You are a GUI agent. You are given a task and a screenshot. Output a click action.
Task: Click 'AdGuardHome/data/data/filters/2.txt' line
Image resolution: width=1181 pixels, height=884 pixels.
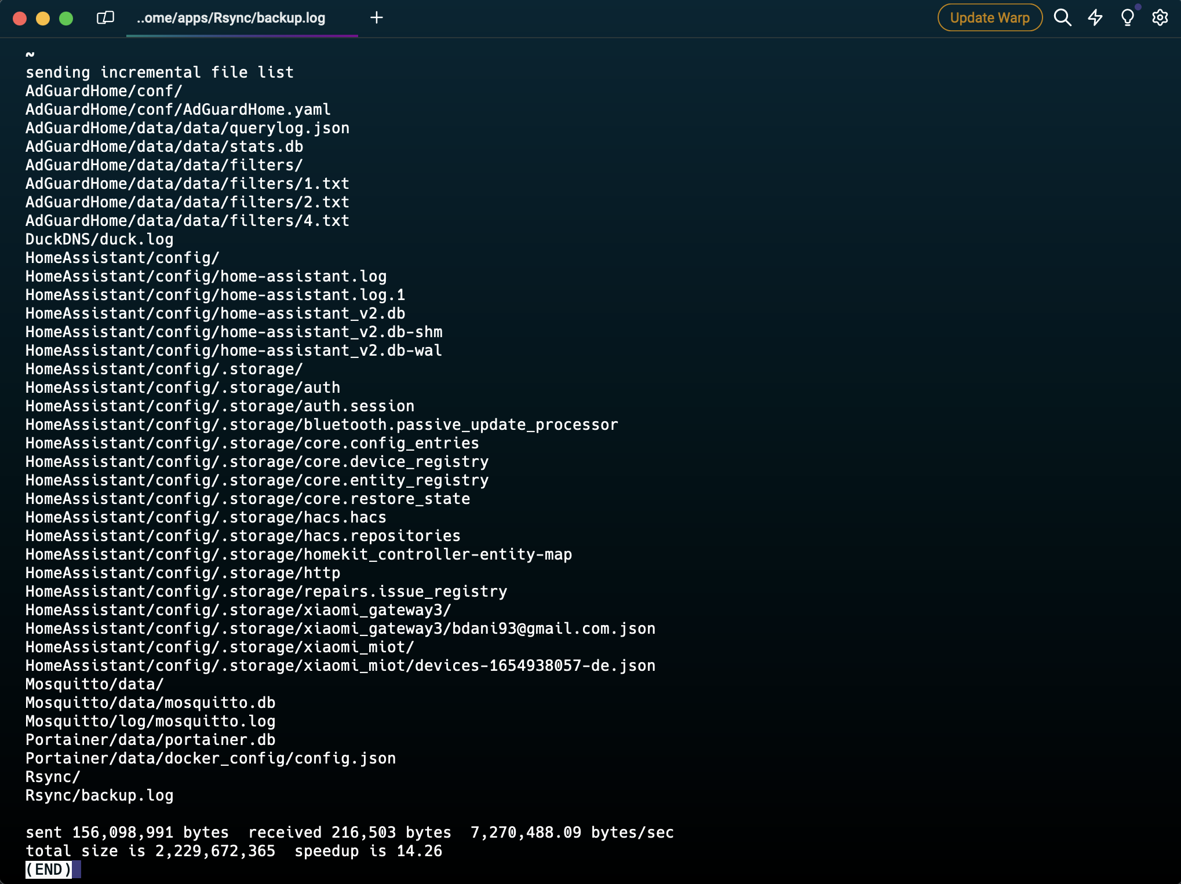click(x=187, y=202)
